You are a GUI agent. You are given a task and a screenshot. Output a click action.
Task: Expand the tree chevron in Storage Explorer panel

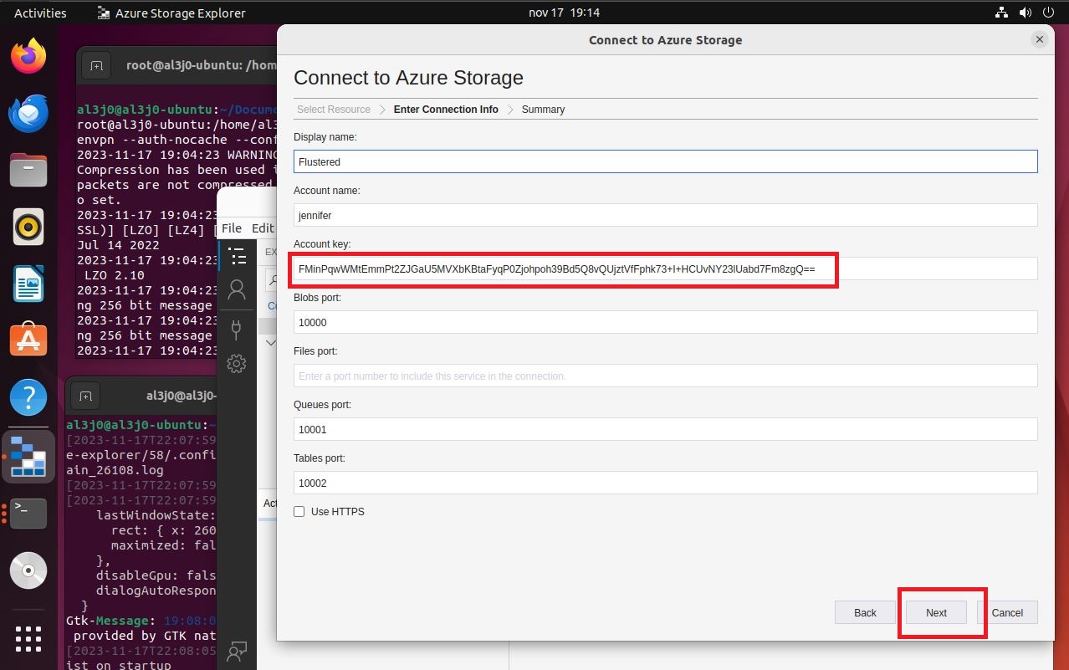point(270,342)
